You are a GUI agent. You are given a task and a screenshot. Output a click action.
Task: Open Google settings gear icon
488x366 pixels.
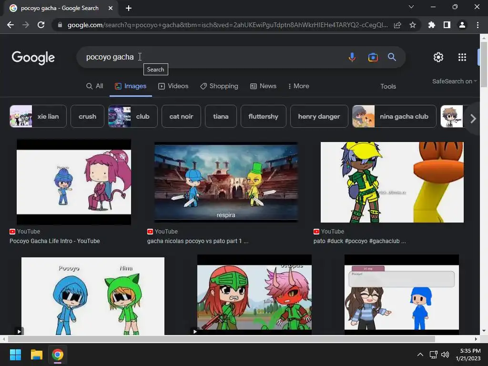[x=438, y=57]
